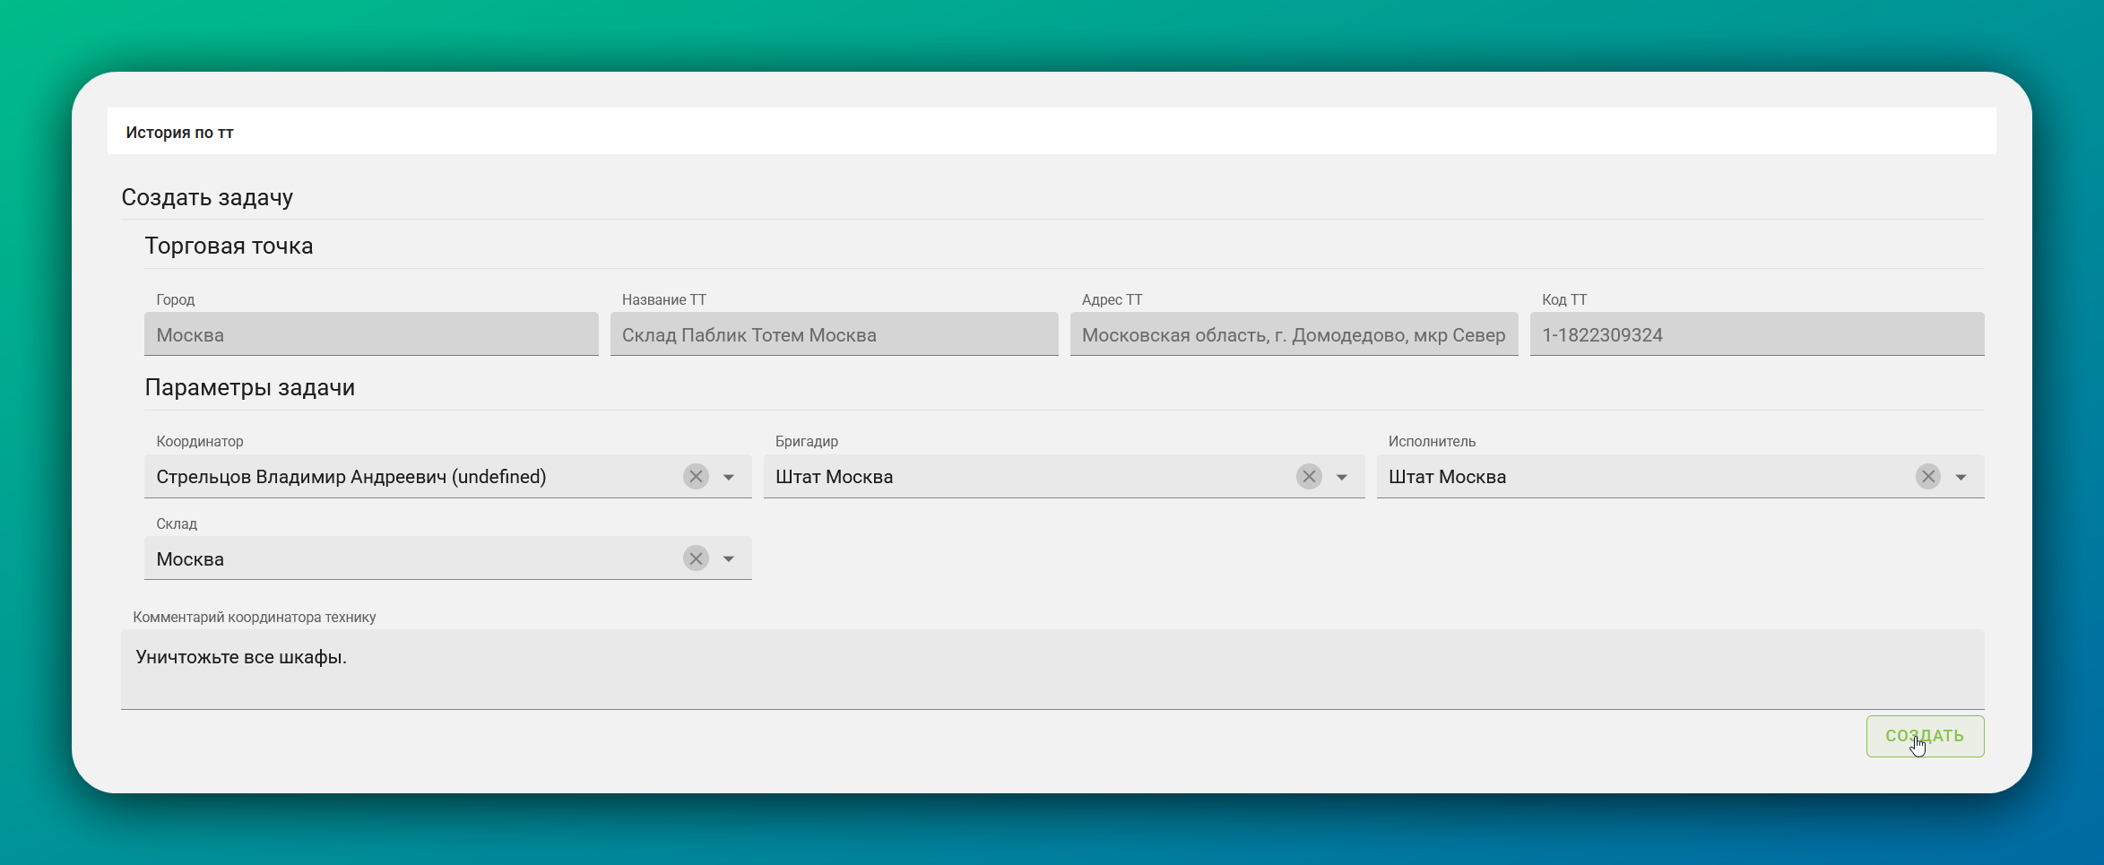
Task: Click Стрельцов Владимир Андреевич coordinator value
Action: click(x=351, y=477)
